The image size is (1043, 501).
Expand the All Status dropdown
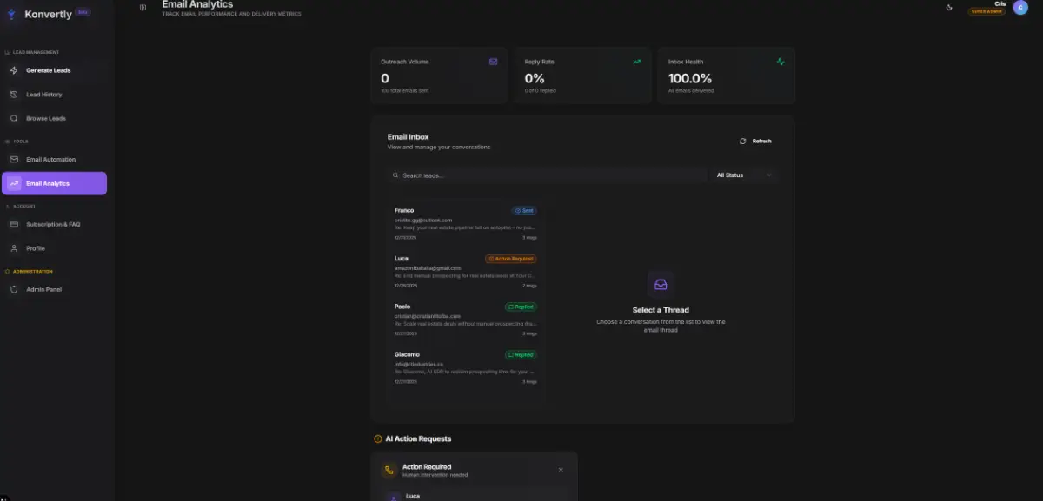[744, 175]
